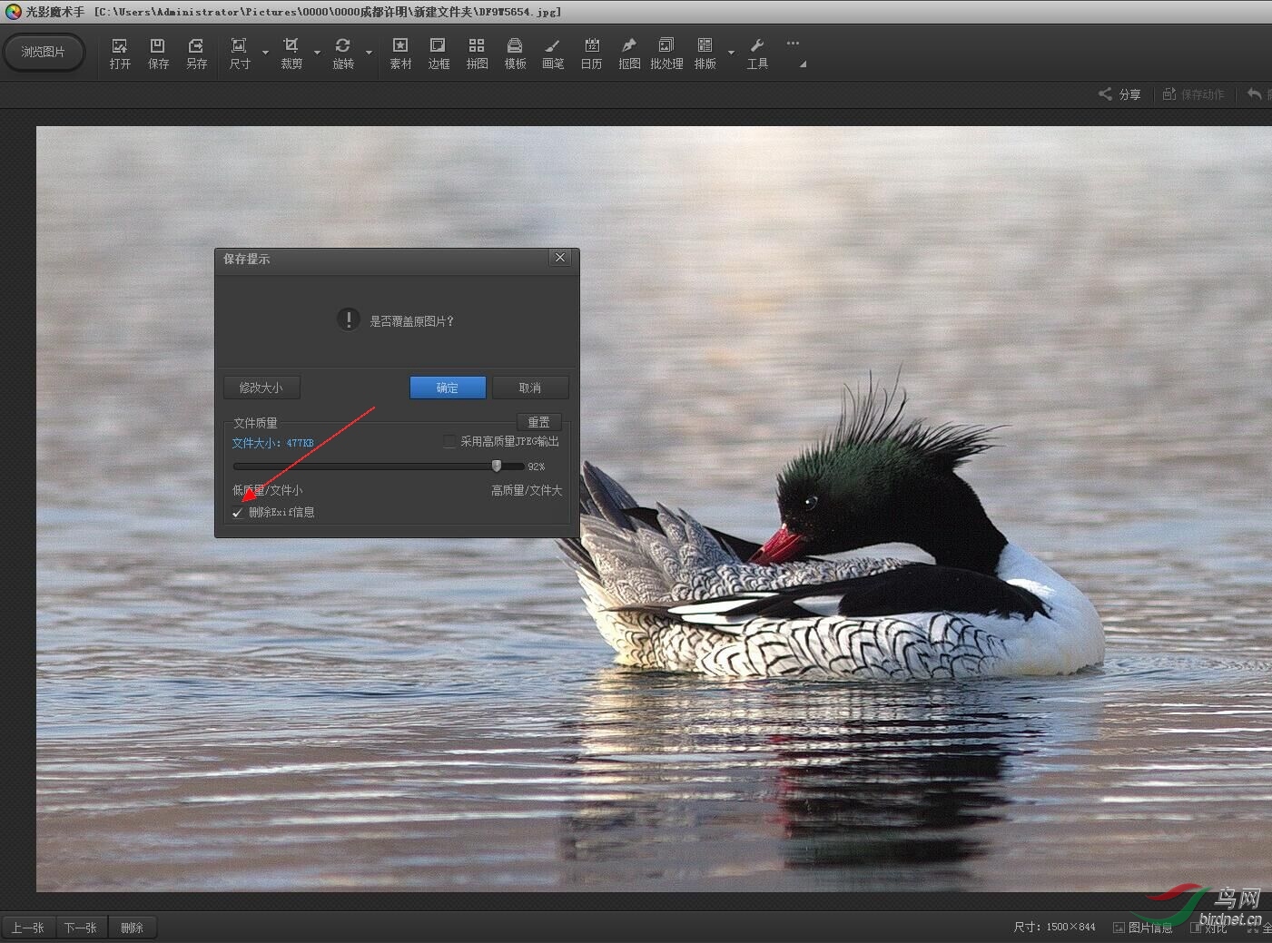Go to previous image with 上一张
This screenshot has width=1272, height=943.
click(28, 928)
